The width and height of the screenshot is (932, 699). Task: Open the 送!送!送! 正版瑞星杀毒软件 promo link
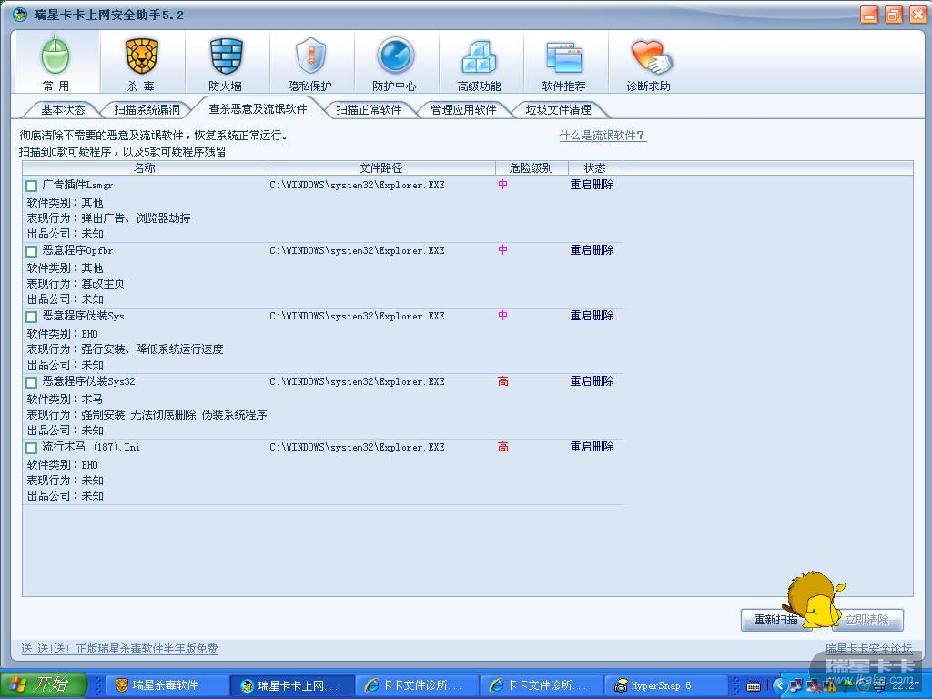point(119,648)
